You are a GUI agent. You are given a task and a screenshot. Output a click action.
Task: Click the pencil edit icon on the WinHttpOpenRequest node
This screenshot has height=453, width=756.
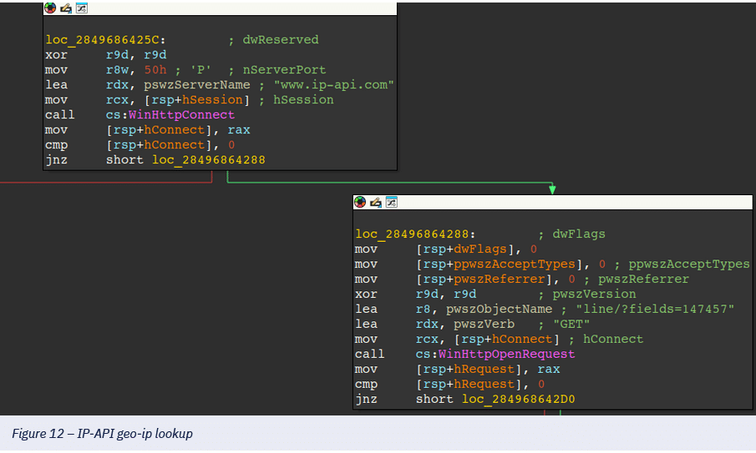coord(376,202)
